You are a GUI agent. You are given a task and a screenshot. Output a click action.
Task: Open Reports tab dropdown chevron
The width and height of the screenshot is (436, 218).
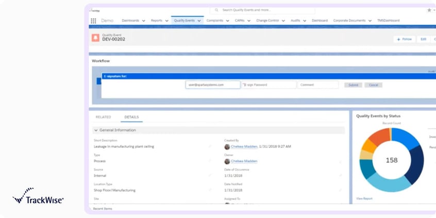166,21
